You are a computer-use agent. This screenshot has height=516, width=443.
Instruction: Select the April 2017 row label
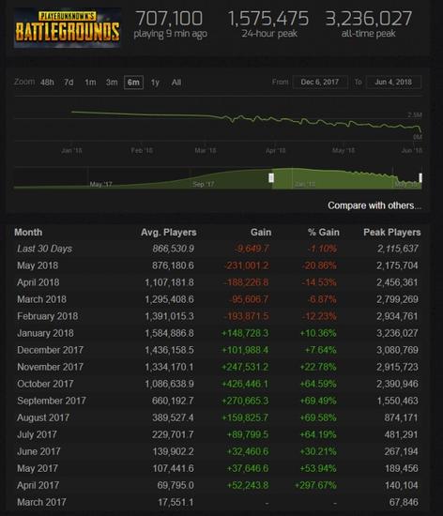coord(38,485)
